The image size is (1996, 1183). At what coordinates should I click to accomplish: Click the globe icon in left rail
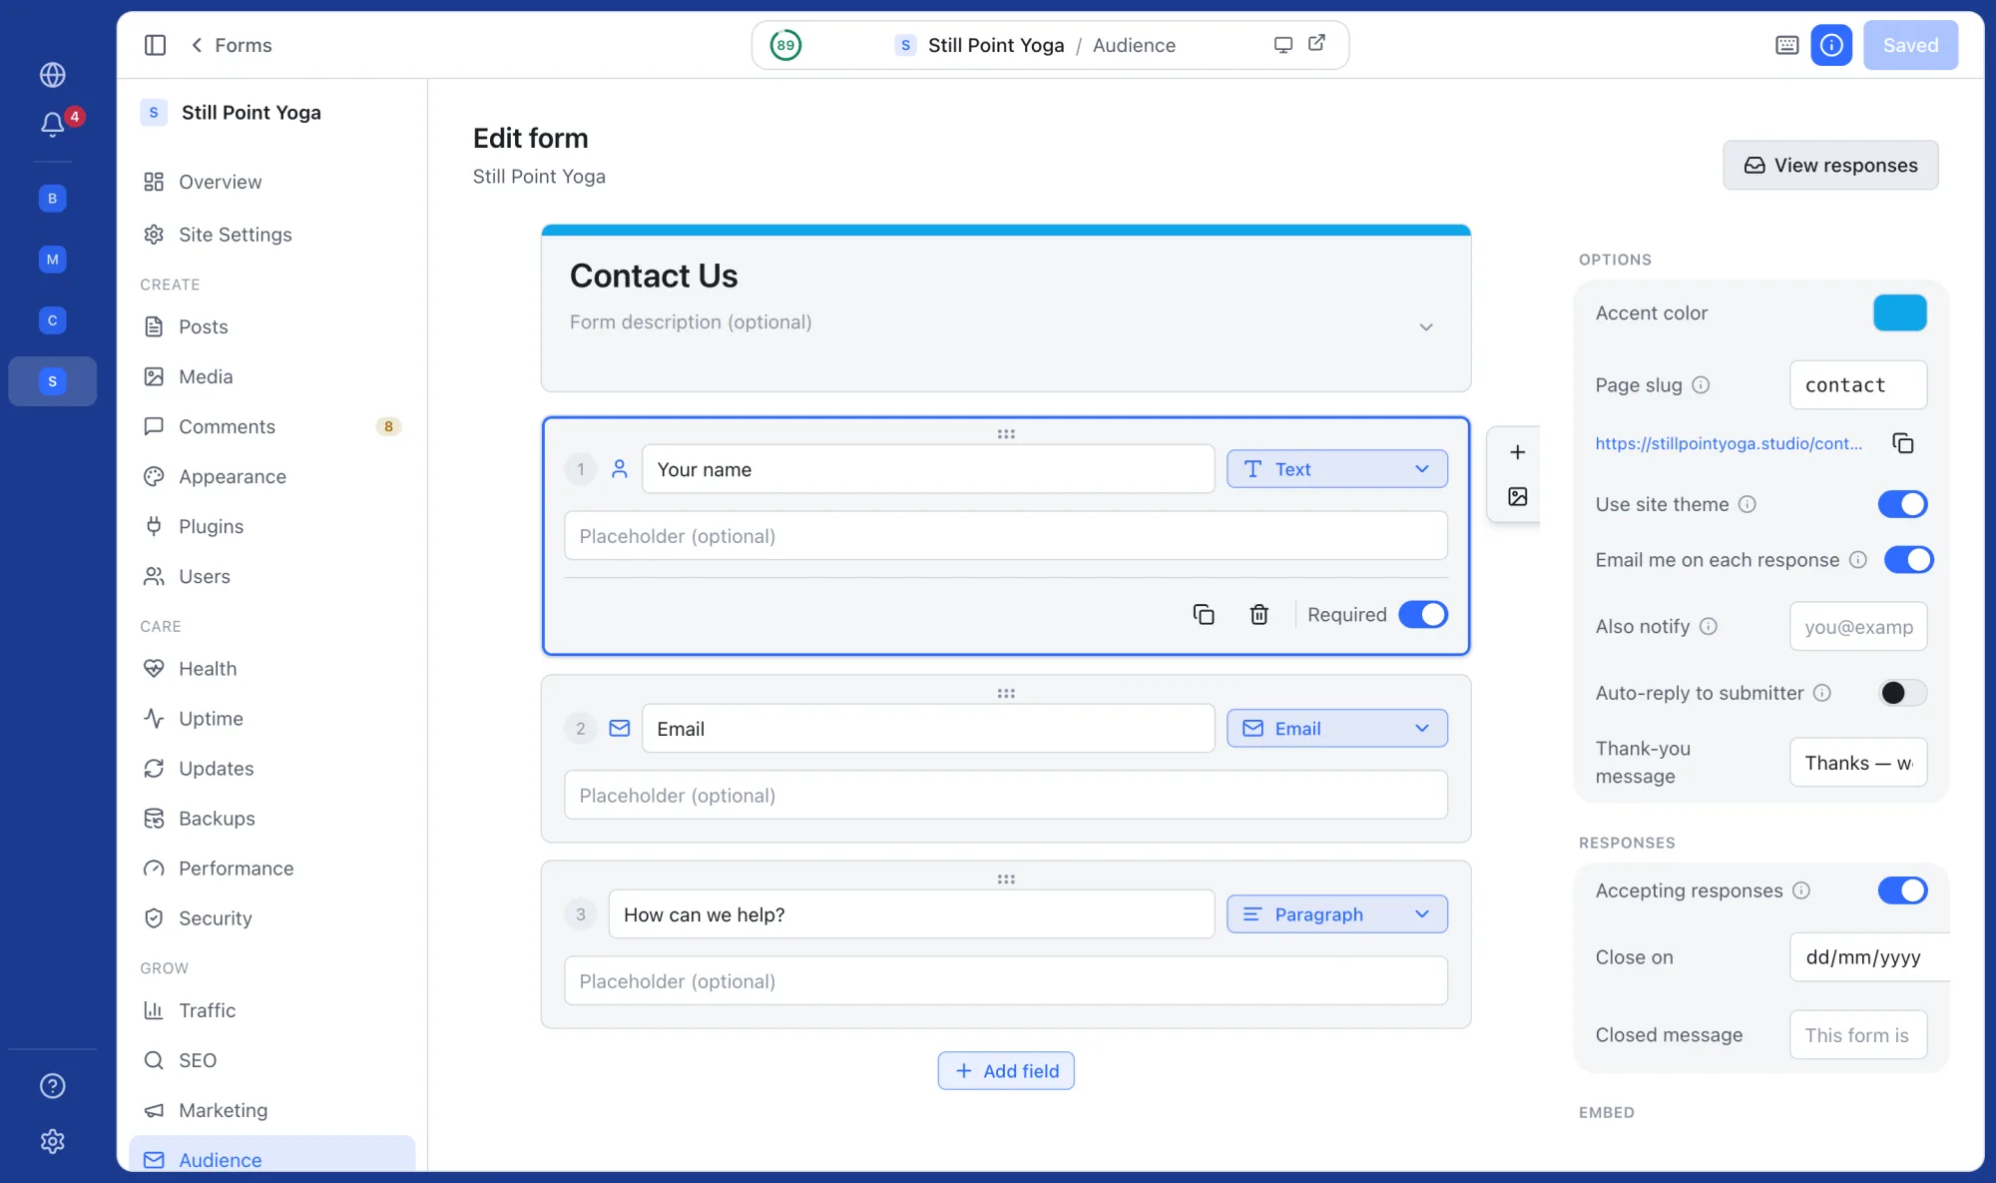pyautogui.click(x=53, y=75)
